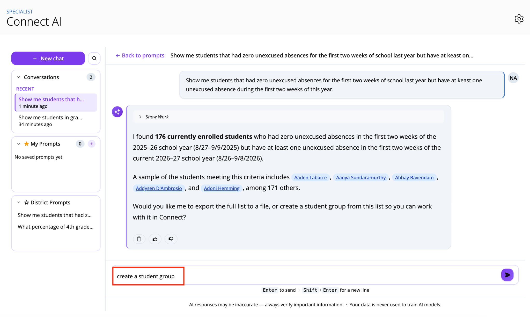Click the RECENT section label
The image size is (530, 317).
point(25,89)
